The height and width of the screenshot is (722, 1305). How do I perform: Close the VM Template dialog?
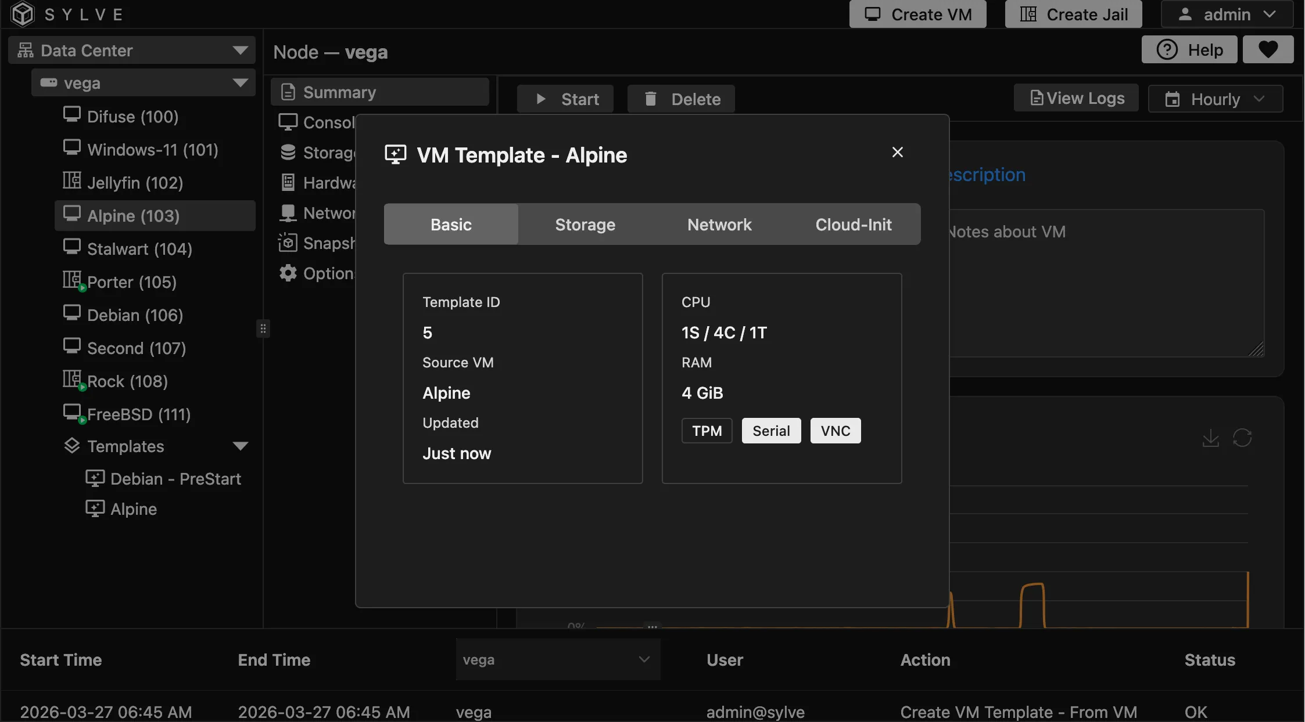[x=897, y=152]
